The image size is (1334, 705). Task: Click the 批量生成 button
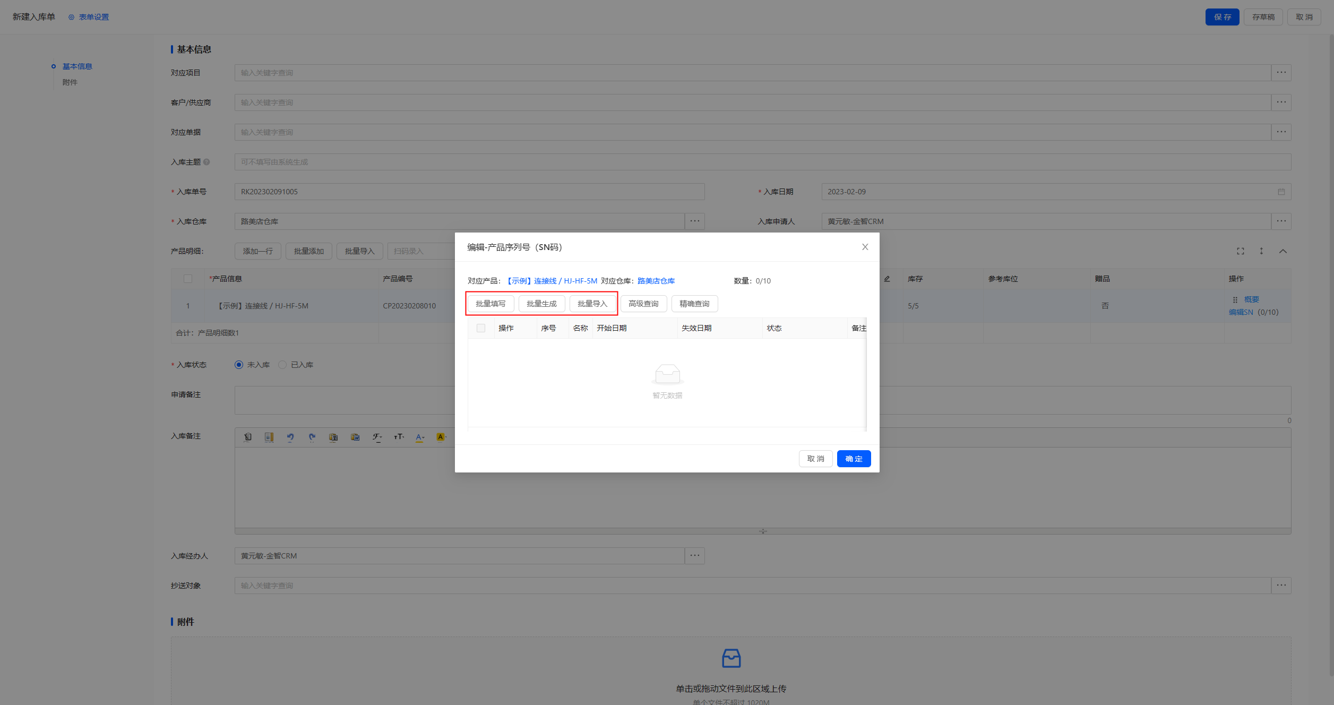tap(541, 304)
